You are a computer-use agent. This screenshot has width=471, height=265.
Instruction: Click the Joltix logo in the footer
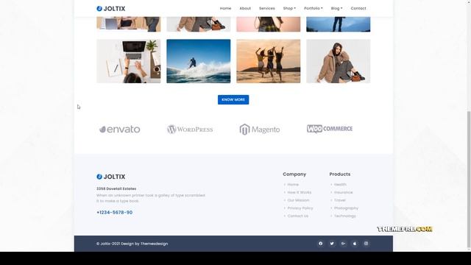tap(111, 177)
